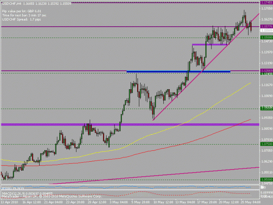Select the shallow pink trendline near chart bottom
Screen dimensions: 273x205
click(154, 175)
